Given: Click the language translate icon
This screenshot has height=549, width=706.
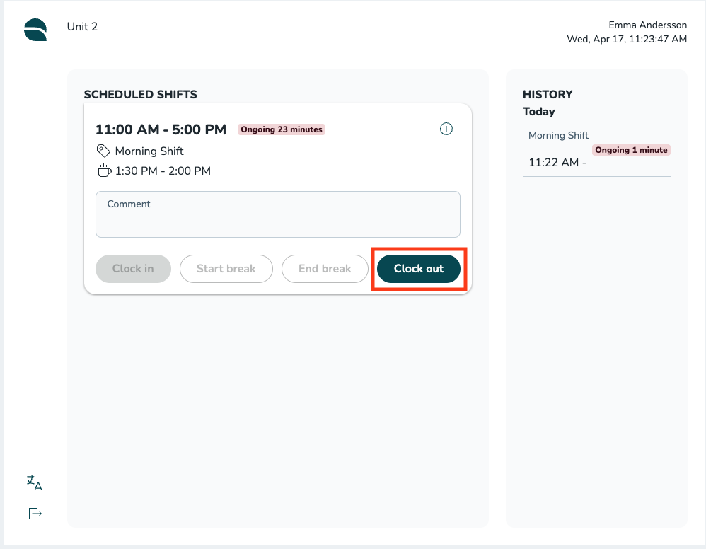Looking at the screenshot, I should click(x=34, y=482).
